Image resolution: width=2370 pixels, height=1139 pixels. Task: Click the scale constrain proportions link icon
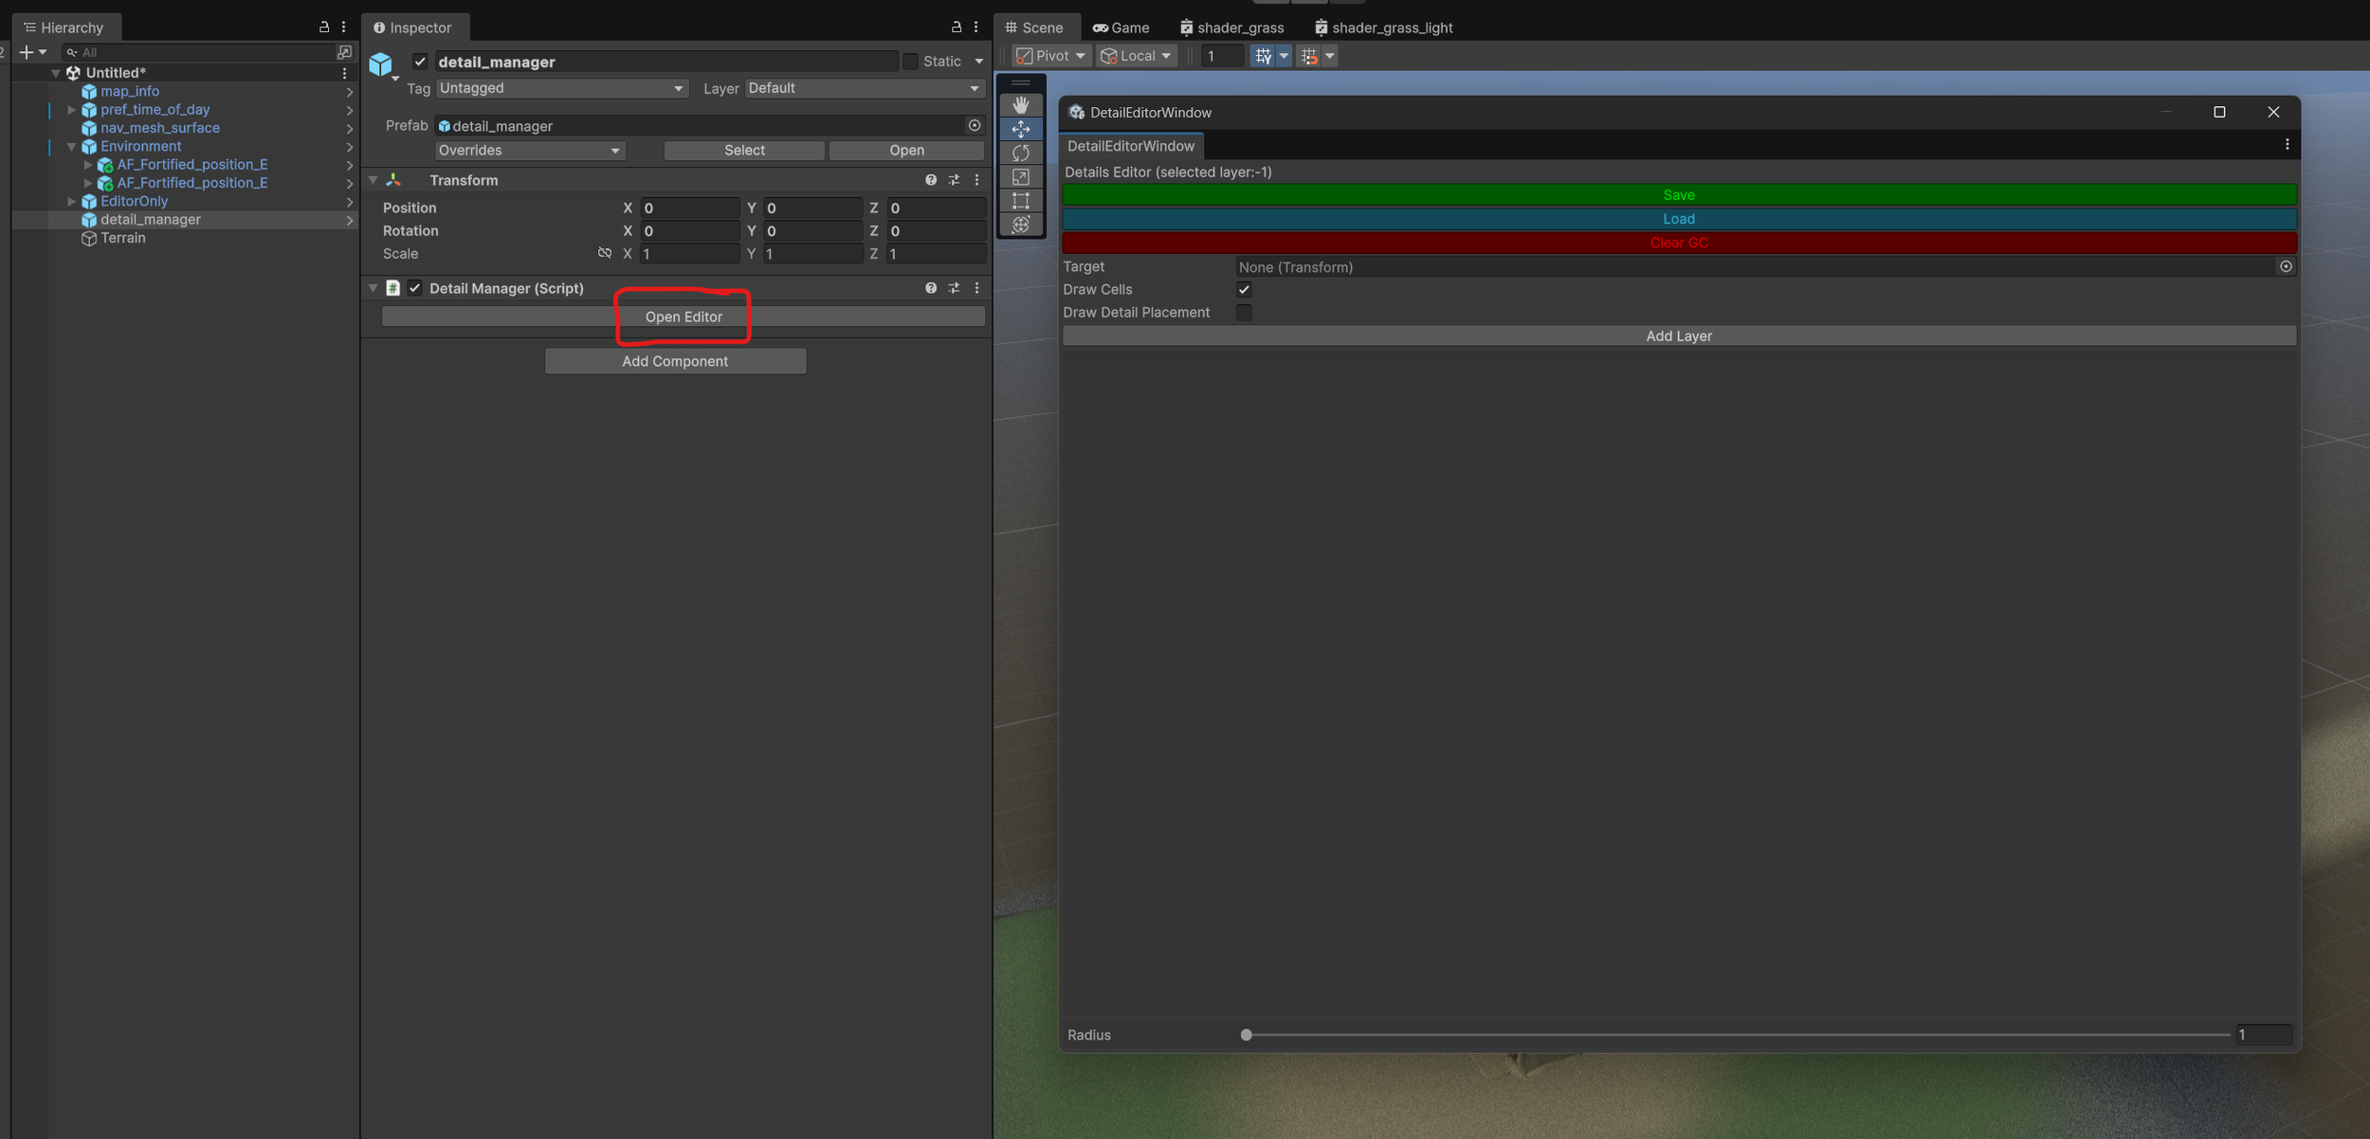tap(604, 253)
